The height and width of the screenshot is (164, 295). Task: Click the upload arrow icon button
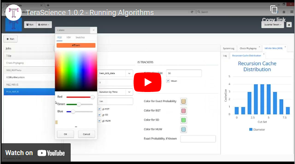[x=289, y=25]
